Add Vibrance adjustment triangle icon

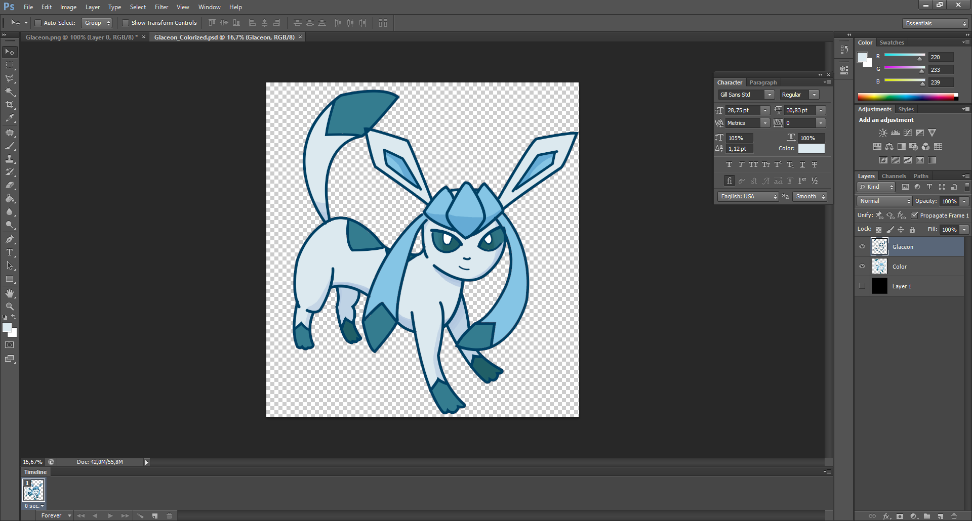[x=932, y=133]
